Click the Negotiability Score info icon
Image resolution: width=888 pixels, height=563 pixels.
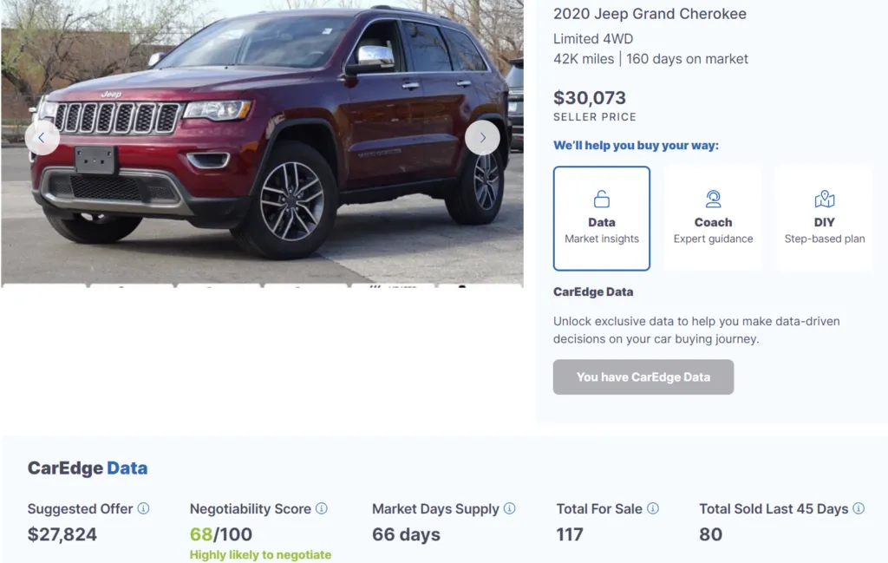pos(320,509)
